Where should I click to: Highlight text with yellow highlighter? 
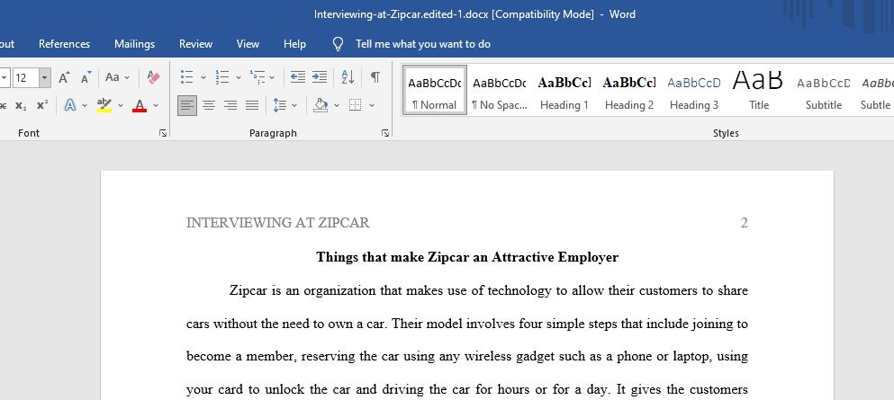point(104,105)
